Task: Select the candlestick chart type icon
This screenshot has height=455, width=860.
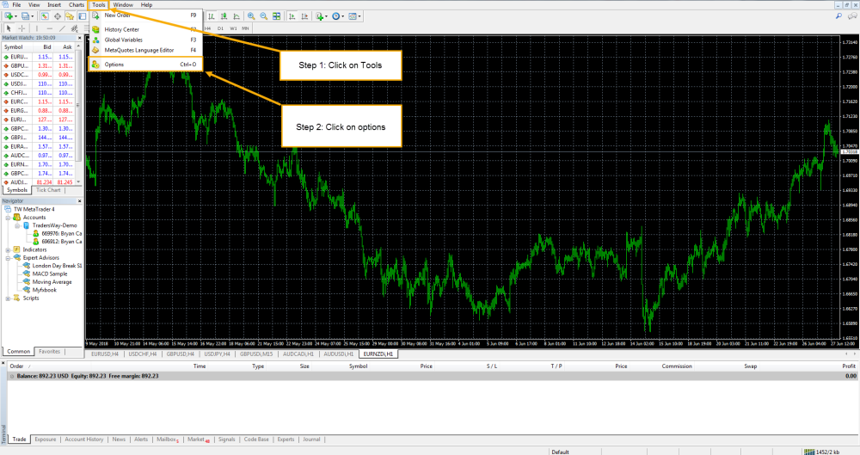Action: (224, 16)
